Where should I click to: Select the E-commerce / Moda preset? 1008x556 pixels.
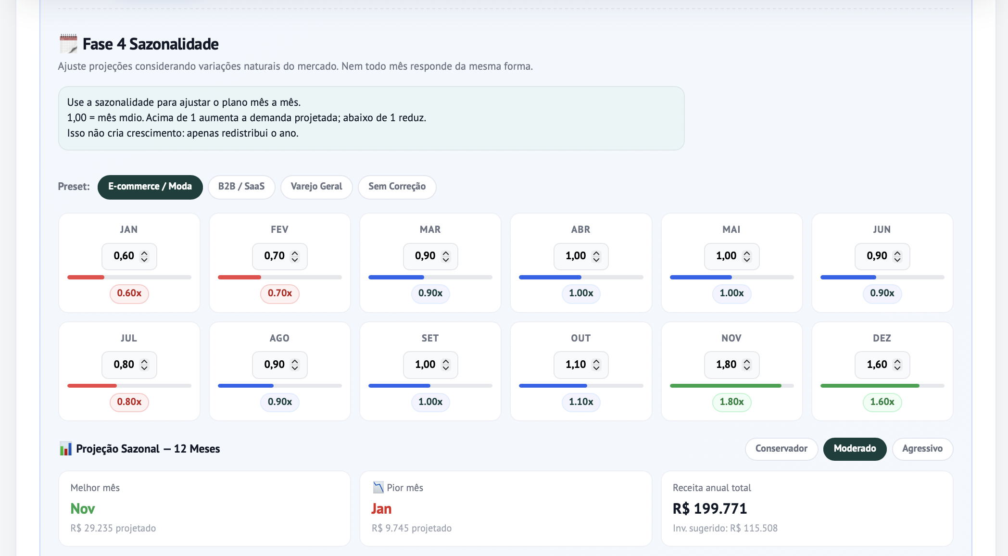(150, 187)
